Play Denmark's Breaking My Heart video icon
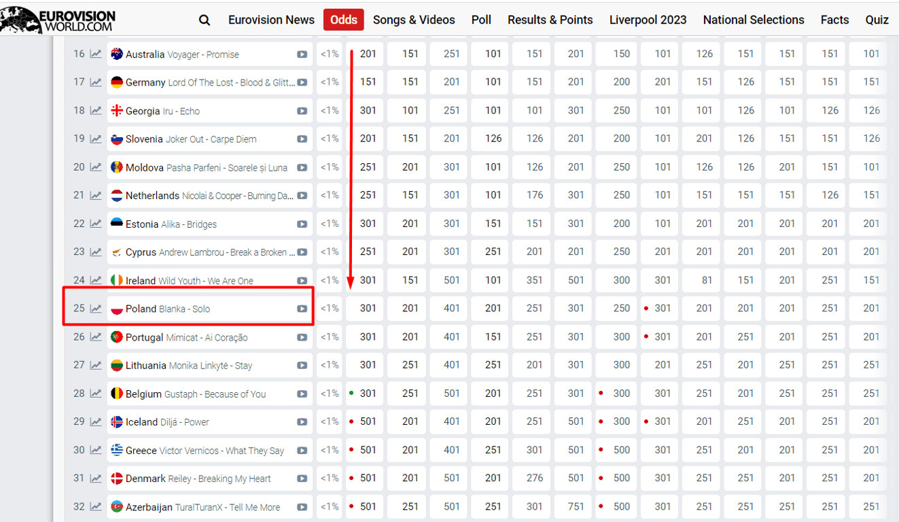Screen dimensions: 899x522 click(302, 478)
